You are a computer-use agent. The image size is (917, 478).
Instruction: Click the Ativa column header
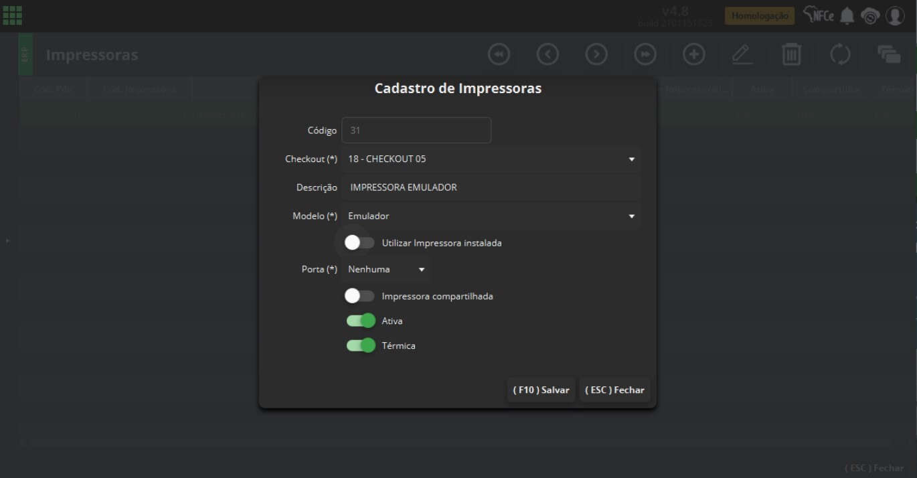pyautogui.click(x=762, y=89)
